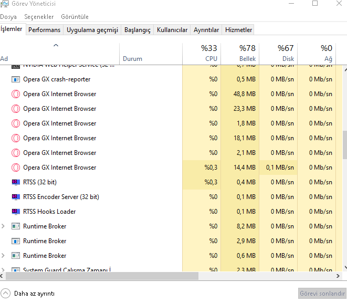Open the Seçenekler menu

point(39,17)
